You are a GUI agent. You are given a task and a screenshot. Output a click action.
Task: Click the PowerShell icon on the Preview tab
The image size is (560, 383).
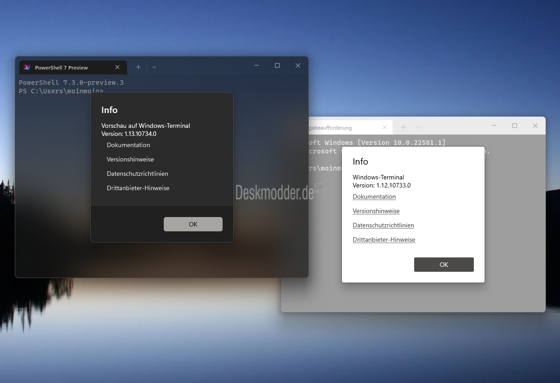coord(27,67)
